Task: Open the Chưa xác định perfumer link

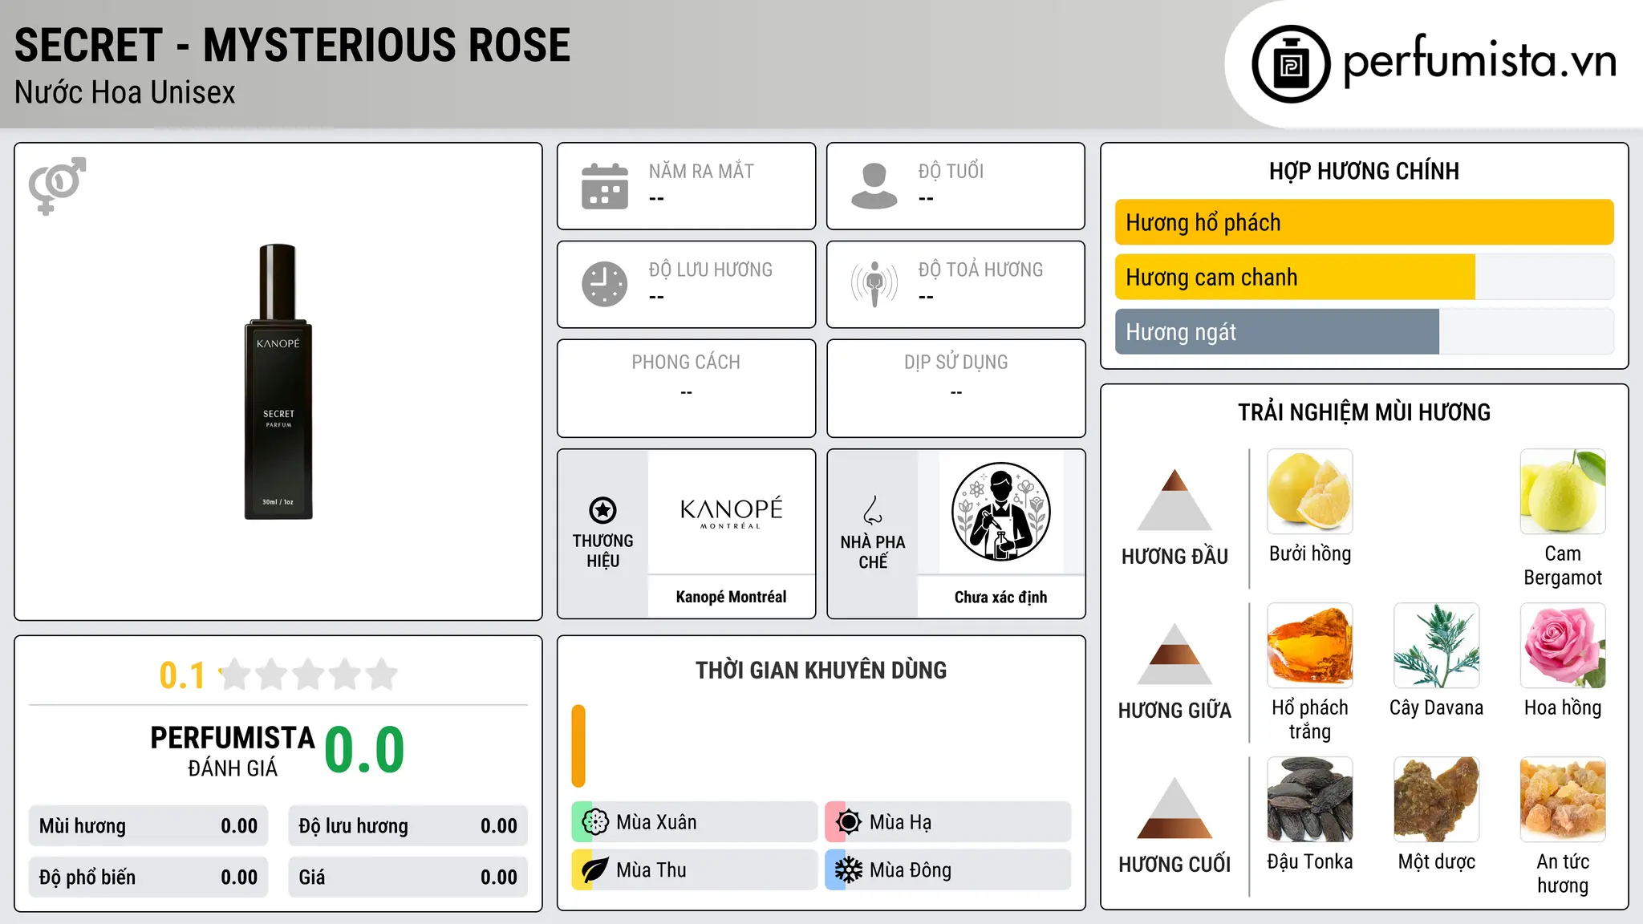Action: 1000,597
